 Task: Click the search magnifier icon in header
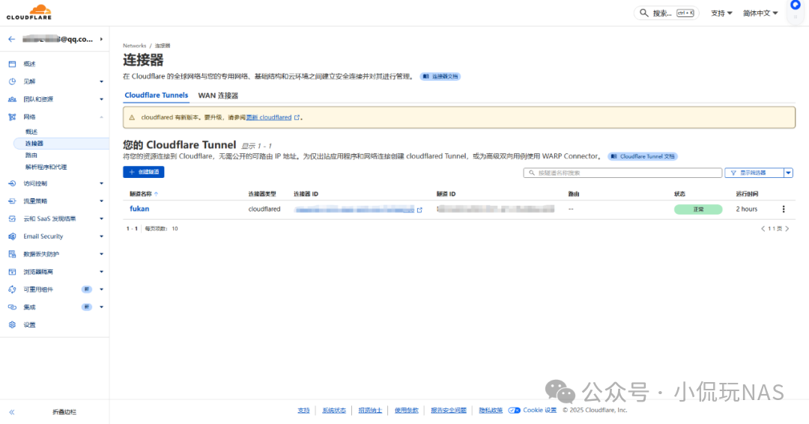(644, 13)
